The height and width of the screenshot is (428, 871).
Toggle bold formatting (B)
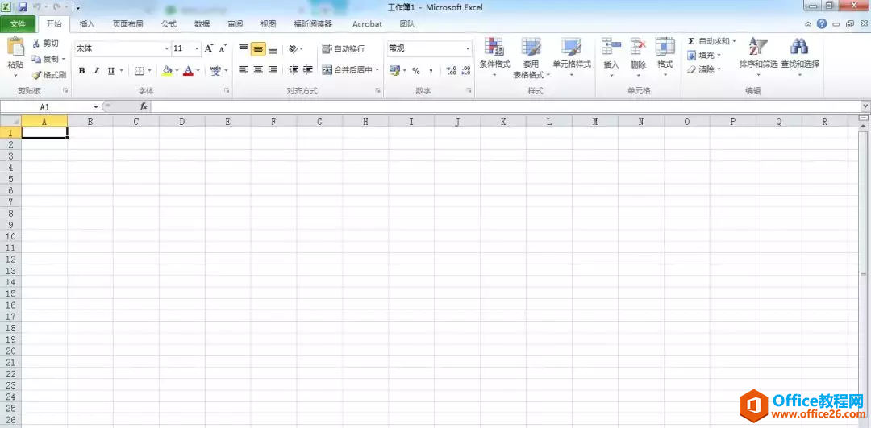pos(82,70)
